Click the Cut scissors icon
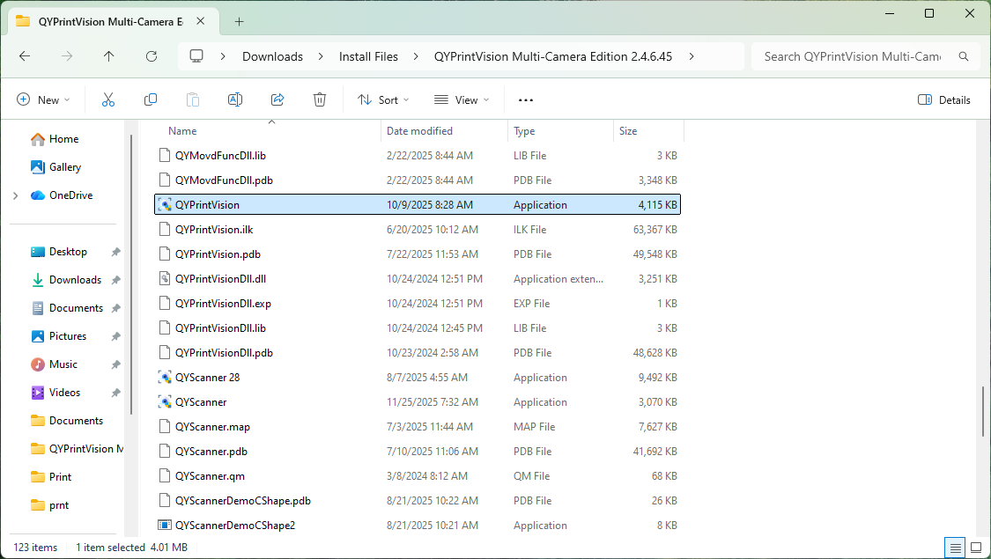This screenshot has height=559, width=991. [108, 99]
